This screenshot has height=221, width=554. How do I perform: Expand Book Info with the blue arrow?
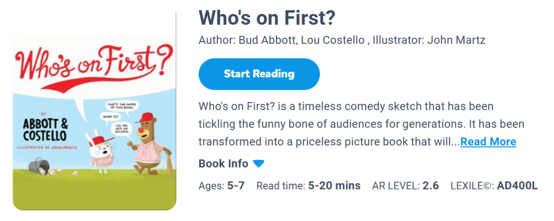pyautogui.click(x=259, y=164)
